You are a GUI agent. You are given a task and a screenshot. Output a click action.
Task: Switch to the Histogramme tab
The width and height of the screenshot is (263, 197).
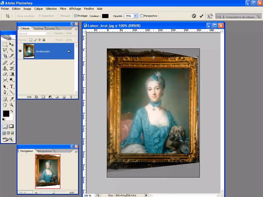pyautogui.click(x=44, y=151)
